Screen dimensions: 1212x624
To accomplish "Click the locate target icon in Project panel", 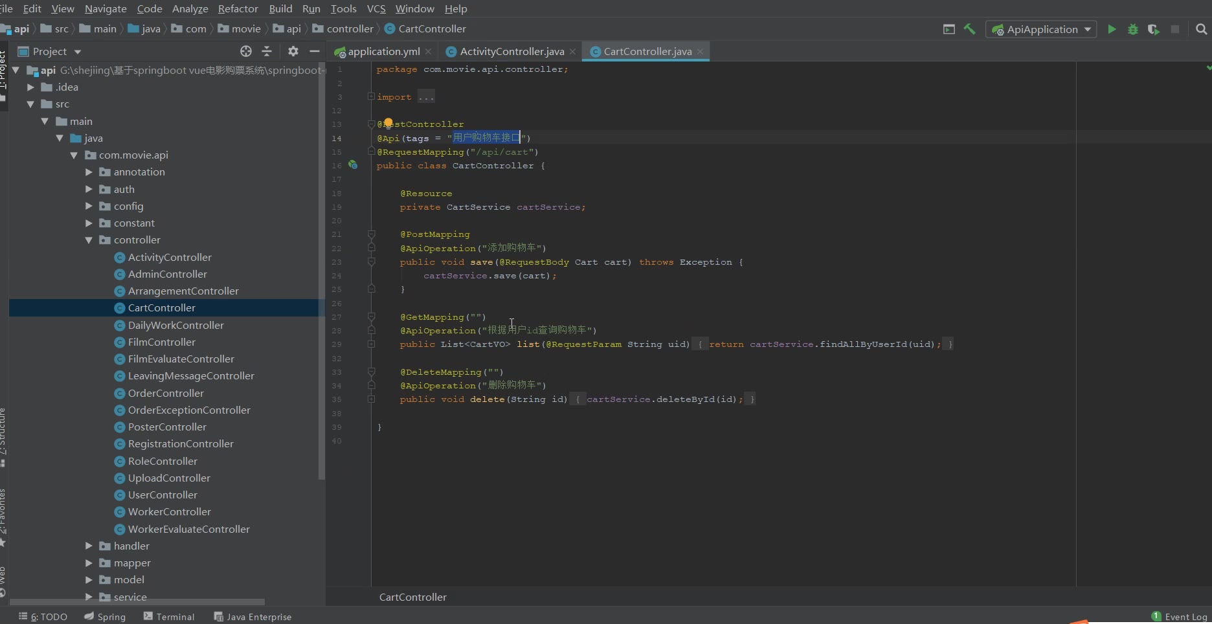I will point(245,51).
